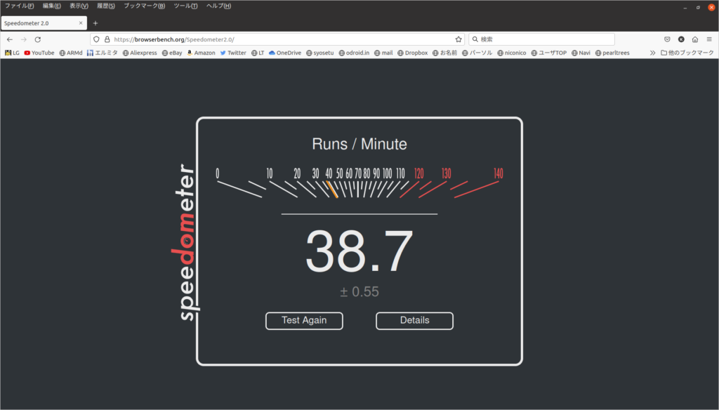
Task: Go back using the back arrow
Action: [10, 39]
